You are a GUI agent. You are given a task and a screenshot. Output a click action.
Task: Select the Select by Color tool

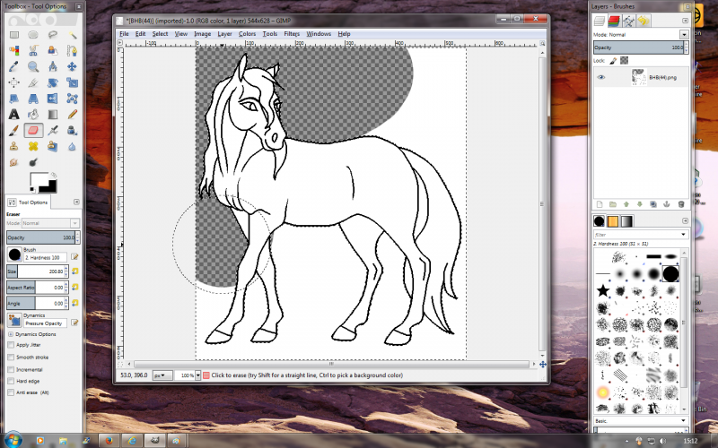[14, 50]
